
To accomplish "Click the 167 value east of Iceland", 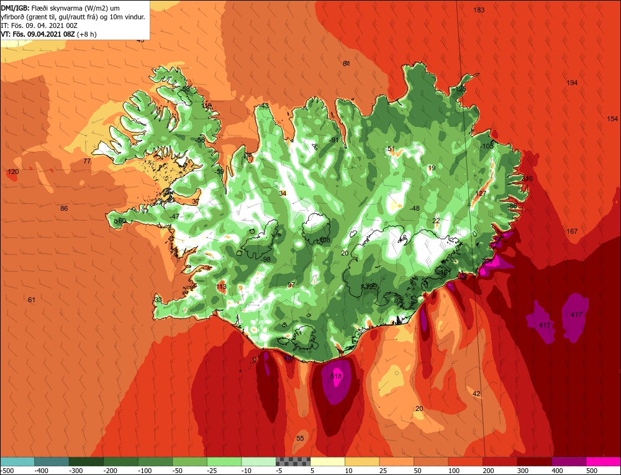I will coord(572,231).
